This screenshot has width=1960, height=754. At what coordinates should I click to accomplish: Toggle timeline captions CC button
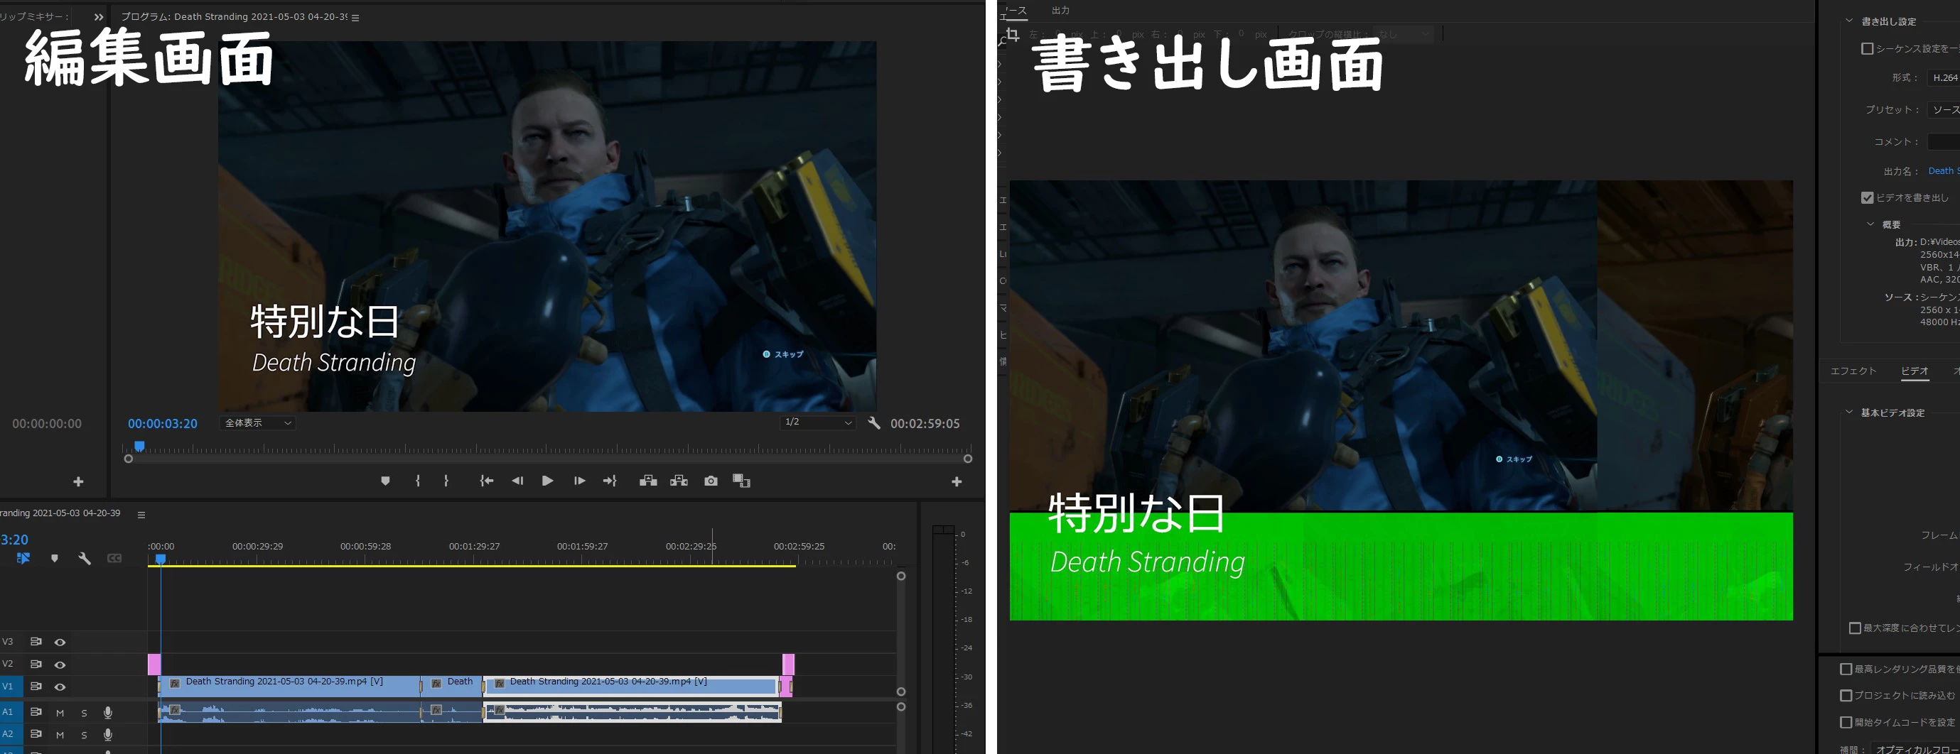[114, 559]
